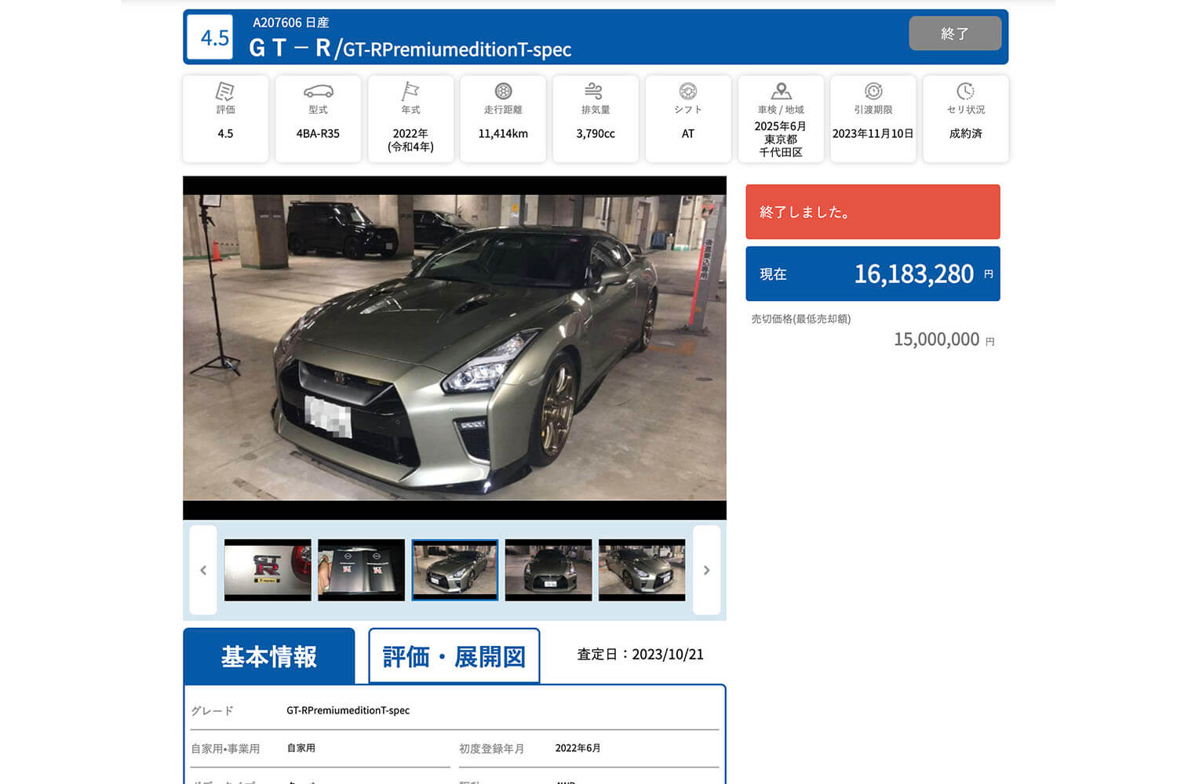This screenshot has width=1177, height=784.
Task: Click the 車検/地域 location pin icon
Action: point(781,91)
